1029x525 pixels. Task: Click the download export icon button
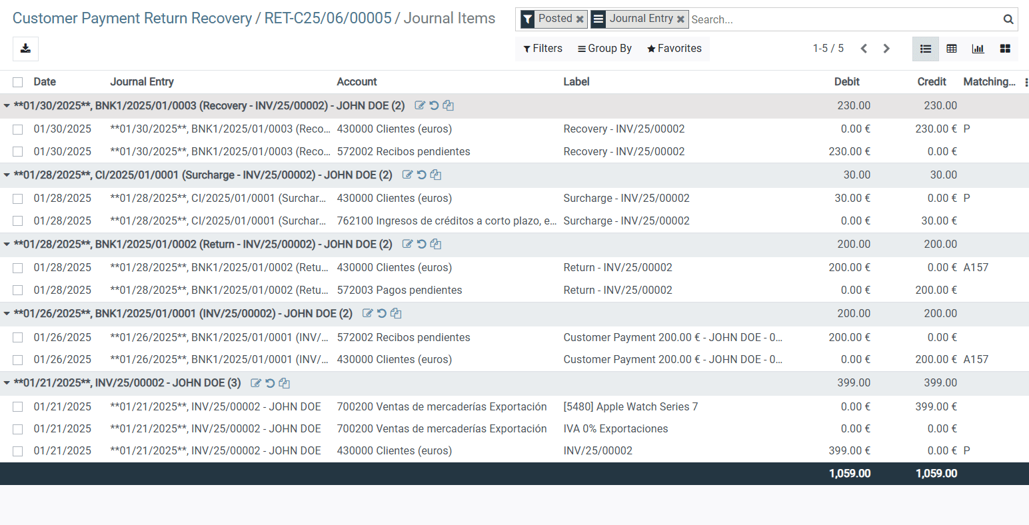25,49
